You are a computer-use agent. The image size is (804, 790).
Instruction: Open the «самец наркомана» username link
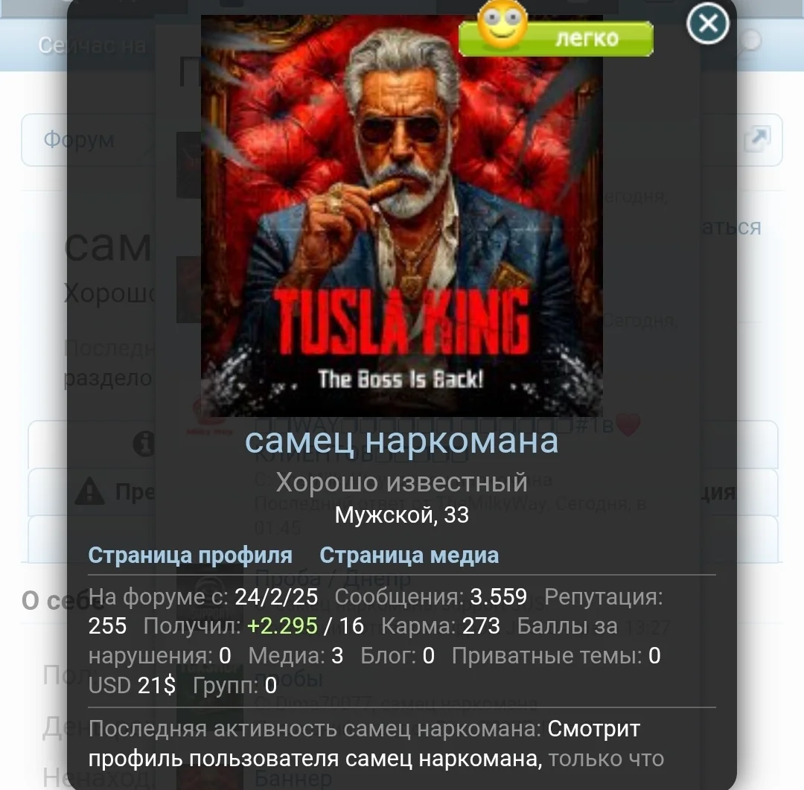click(x=401, y=440)
